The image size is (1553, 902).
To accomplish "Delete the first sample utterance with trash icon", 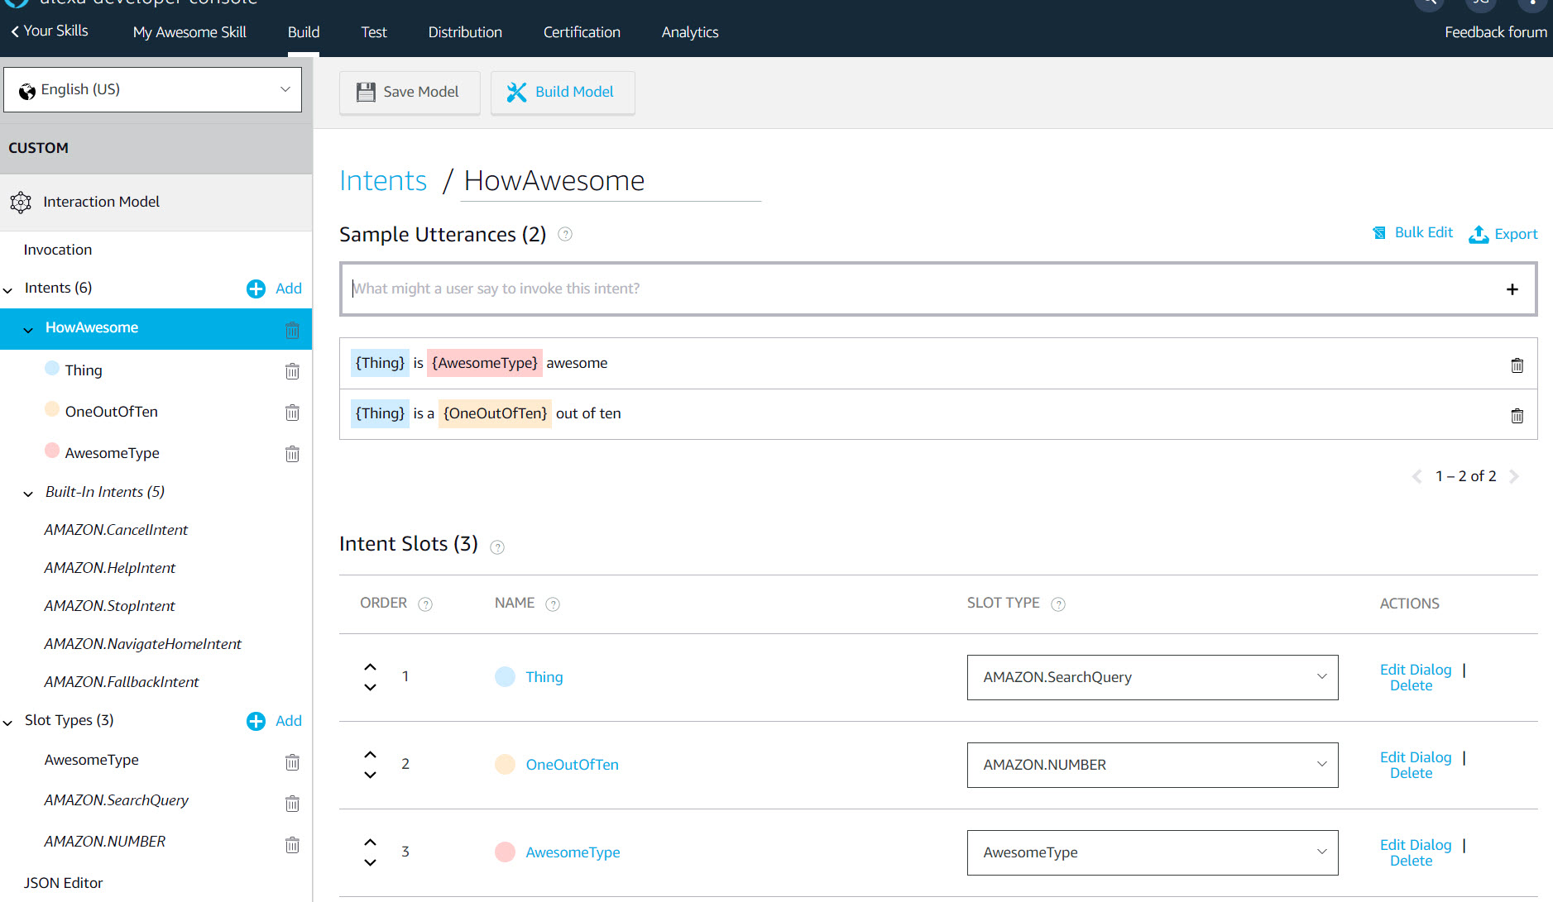I will (x=1517, y=365).
